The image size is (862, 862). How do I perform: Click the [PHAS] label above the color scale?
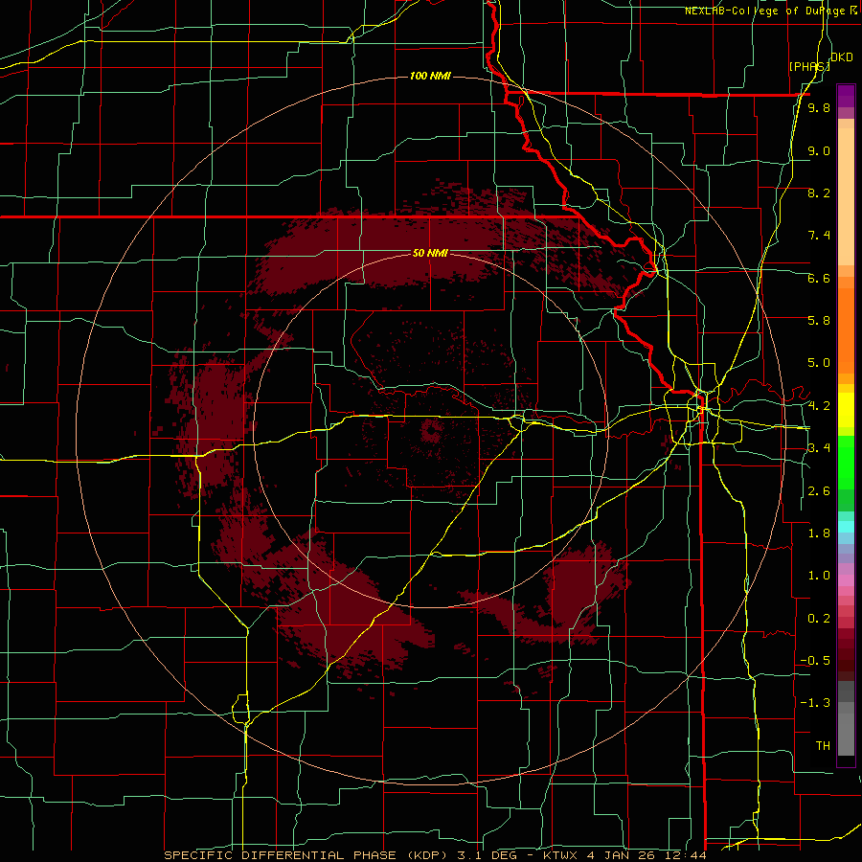tap(809, 66)
